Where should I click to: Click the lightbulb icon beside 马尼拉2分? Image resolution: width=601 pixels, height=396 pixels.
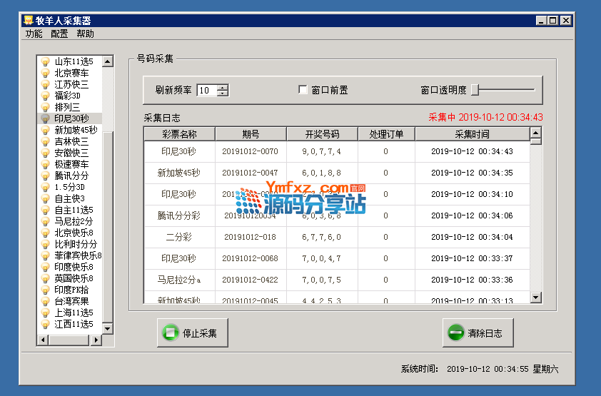click(x=46, y=221)
